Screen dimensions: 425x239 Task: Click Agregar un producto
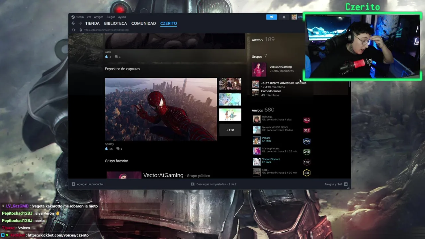click(87, 184)
